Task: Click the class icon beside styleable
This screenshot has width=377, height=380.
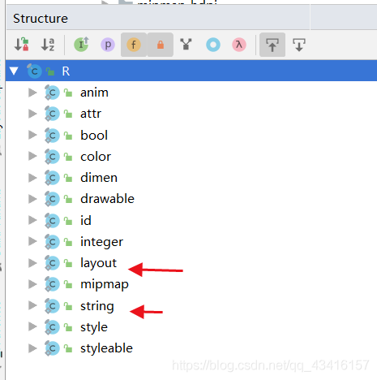Action: [52, 348]
